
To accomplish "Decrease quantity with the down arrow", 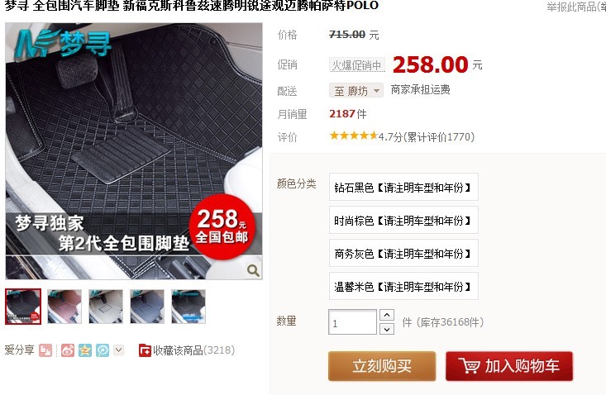I will click(387, 329).
